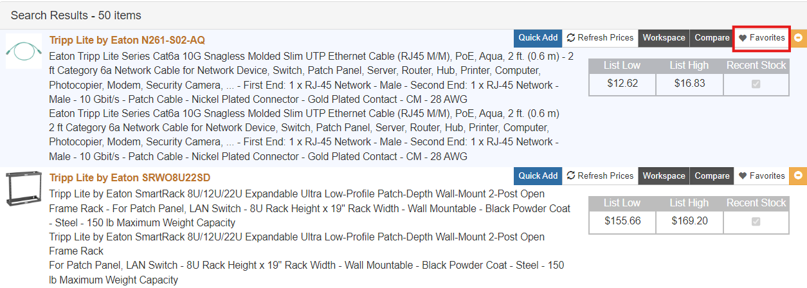Click the orange minus icon on N261-S02-AQ row
The image size is (807, 288).
pos(798,38)
